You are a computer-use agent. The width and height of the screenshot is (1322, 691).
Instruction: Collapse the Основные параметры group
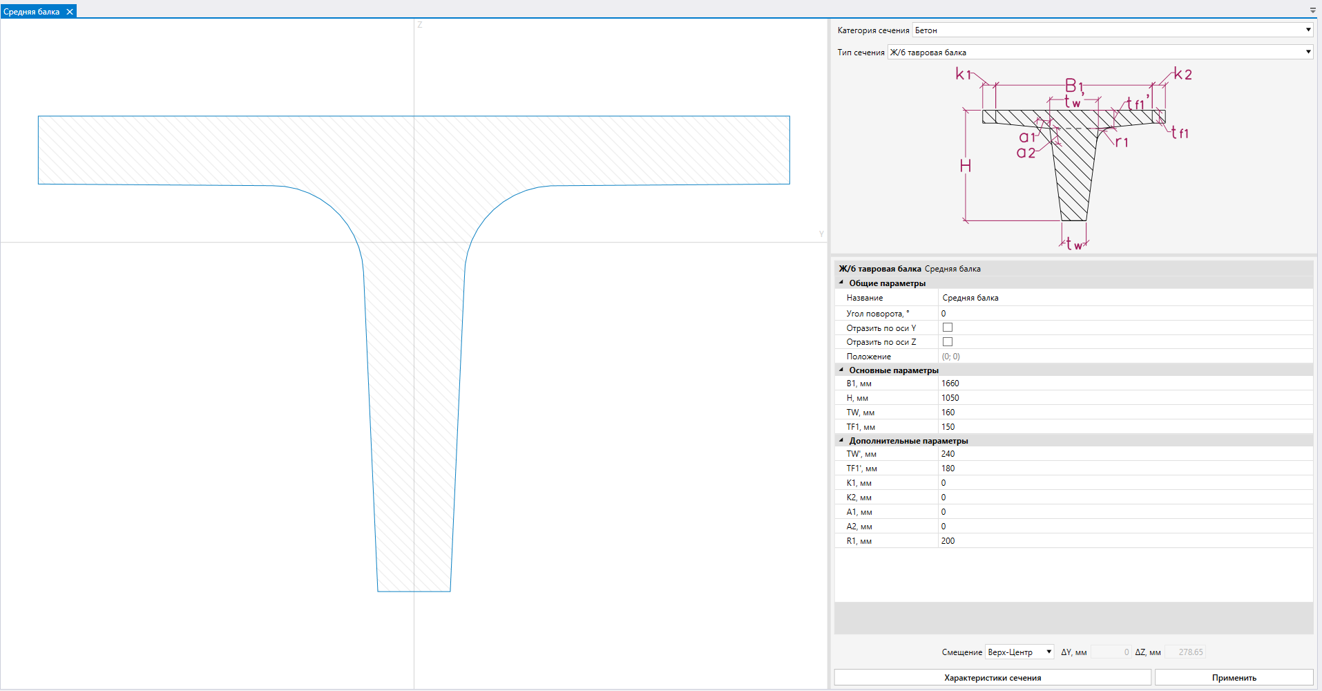click(841, 370)
